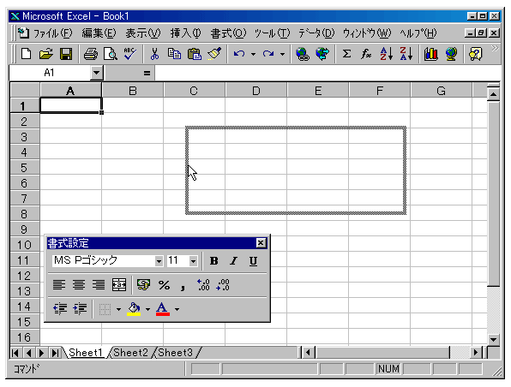The width and height of the screenshot is (511, 387).
Task: Open a file with the Open folder icon
Action: click(x=46, y=54)
